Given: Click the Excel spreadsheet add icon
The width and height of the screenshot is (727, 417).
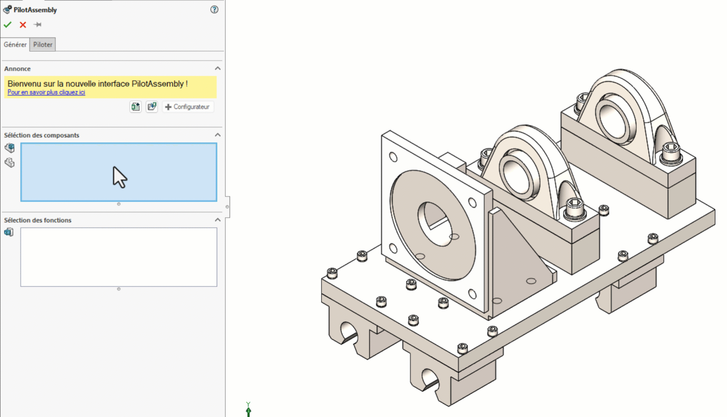Looking at the screenshot, I should (135, 107).
